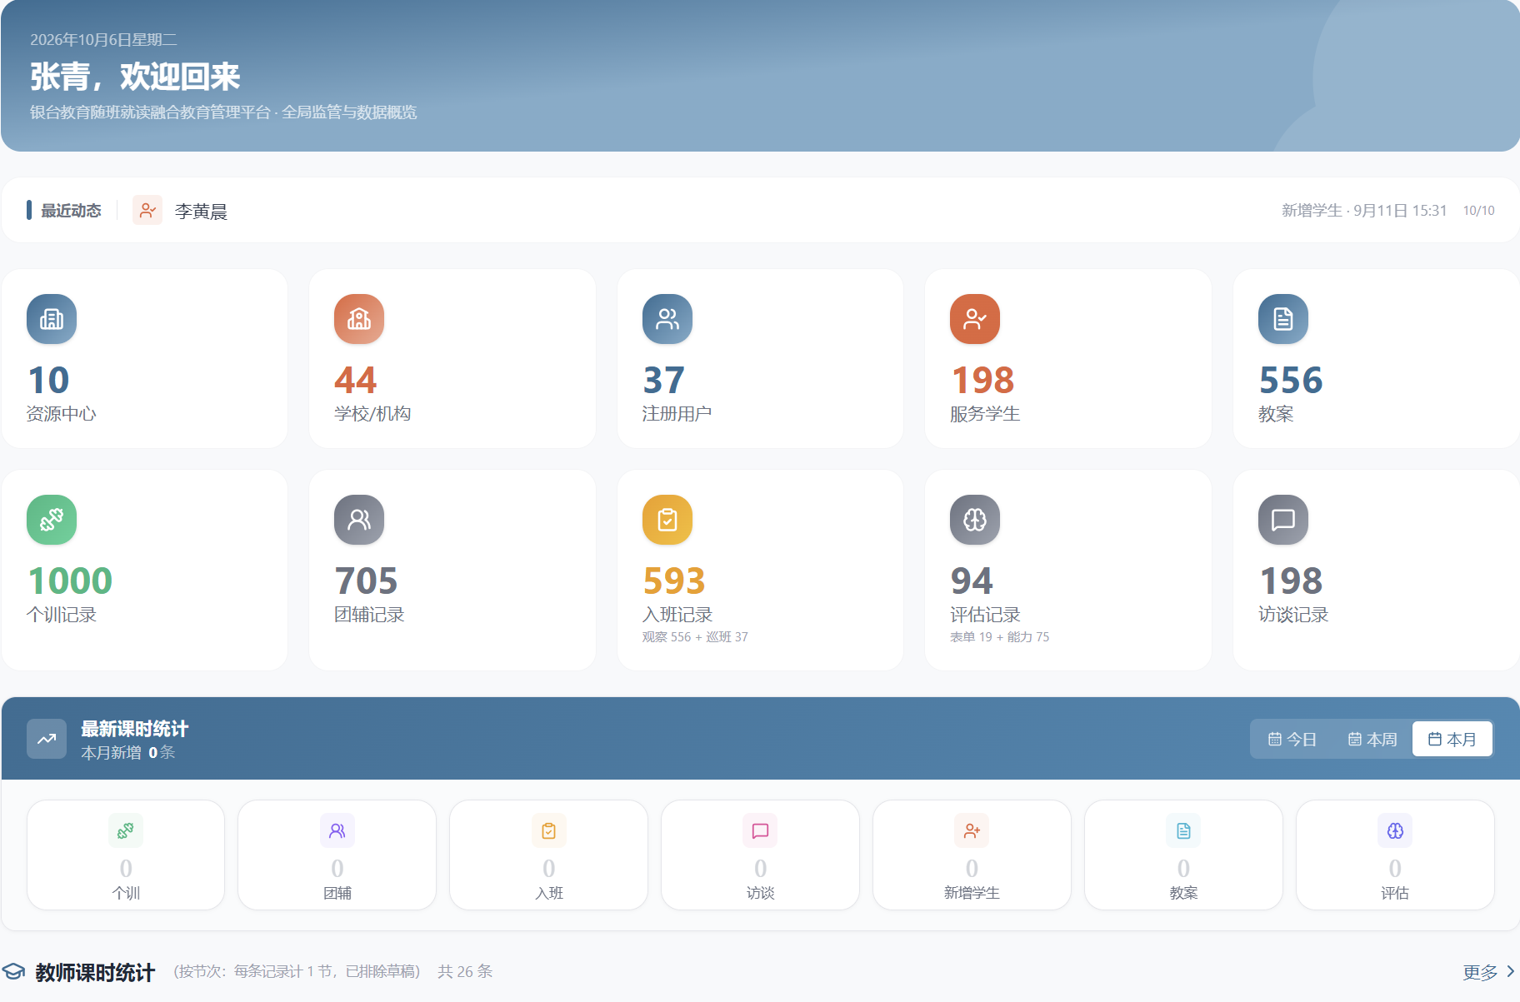Click the 李黄晨 activity user icon

coord(147,211)
